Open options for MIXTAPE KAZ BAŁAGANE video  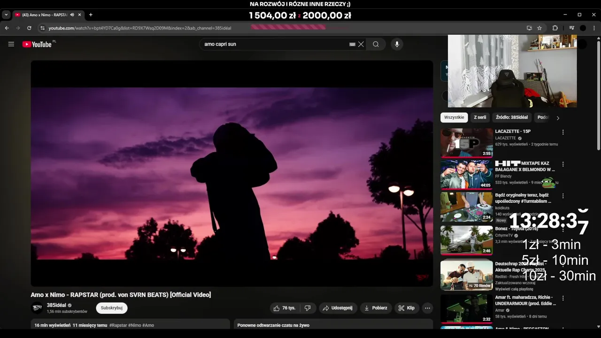click(x=563, y=164)
